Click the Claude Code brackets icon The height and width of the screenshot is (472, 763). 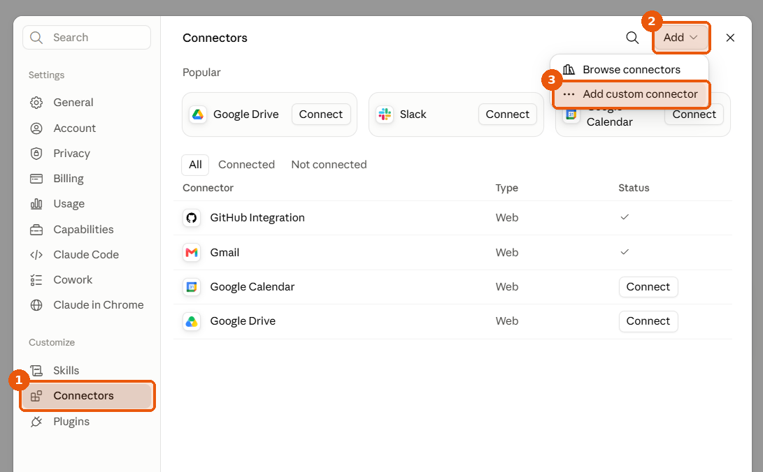pyautogui.click(x=36, y=255)
